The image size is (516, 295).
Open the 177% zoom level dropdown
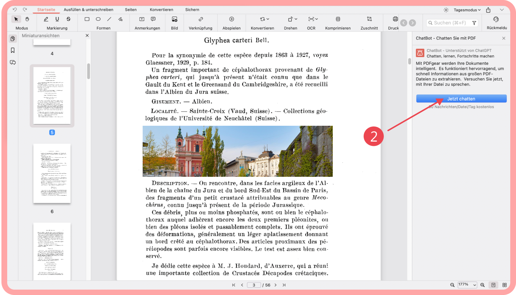[467, 285]
